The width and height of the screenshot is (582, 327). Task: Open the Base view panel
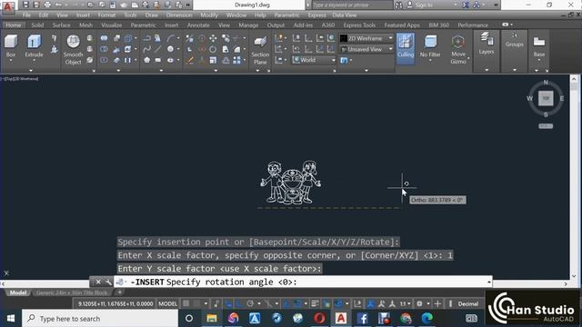coord(539,46)
